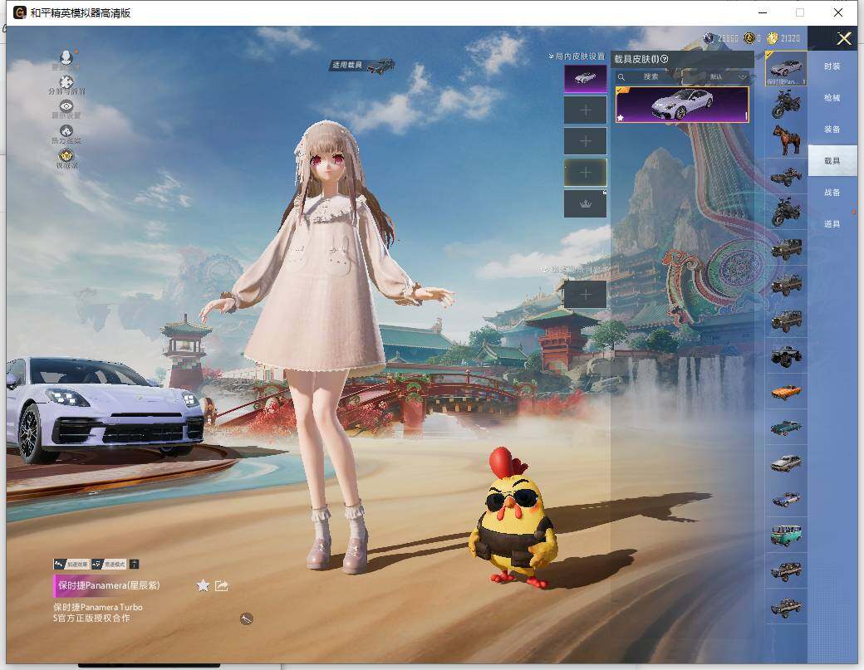Click the flame icon in left sidebar
864x670 pixels.
click(x=66, y=131)
